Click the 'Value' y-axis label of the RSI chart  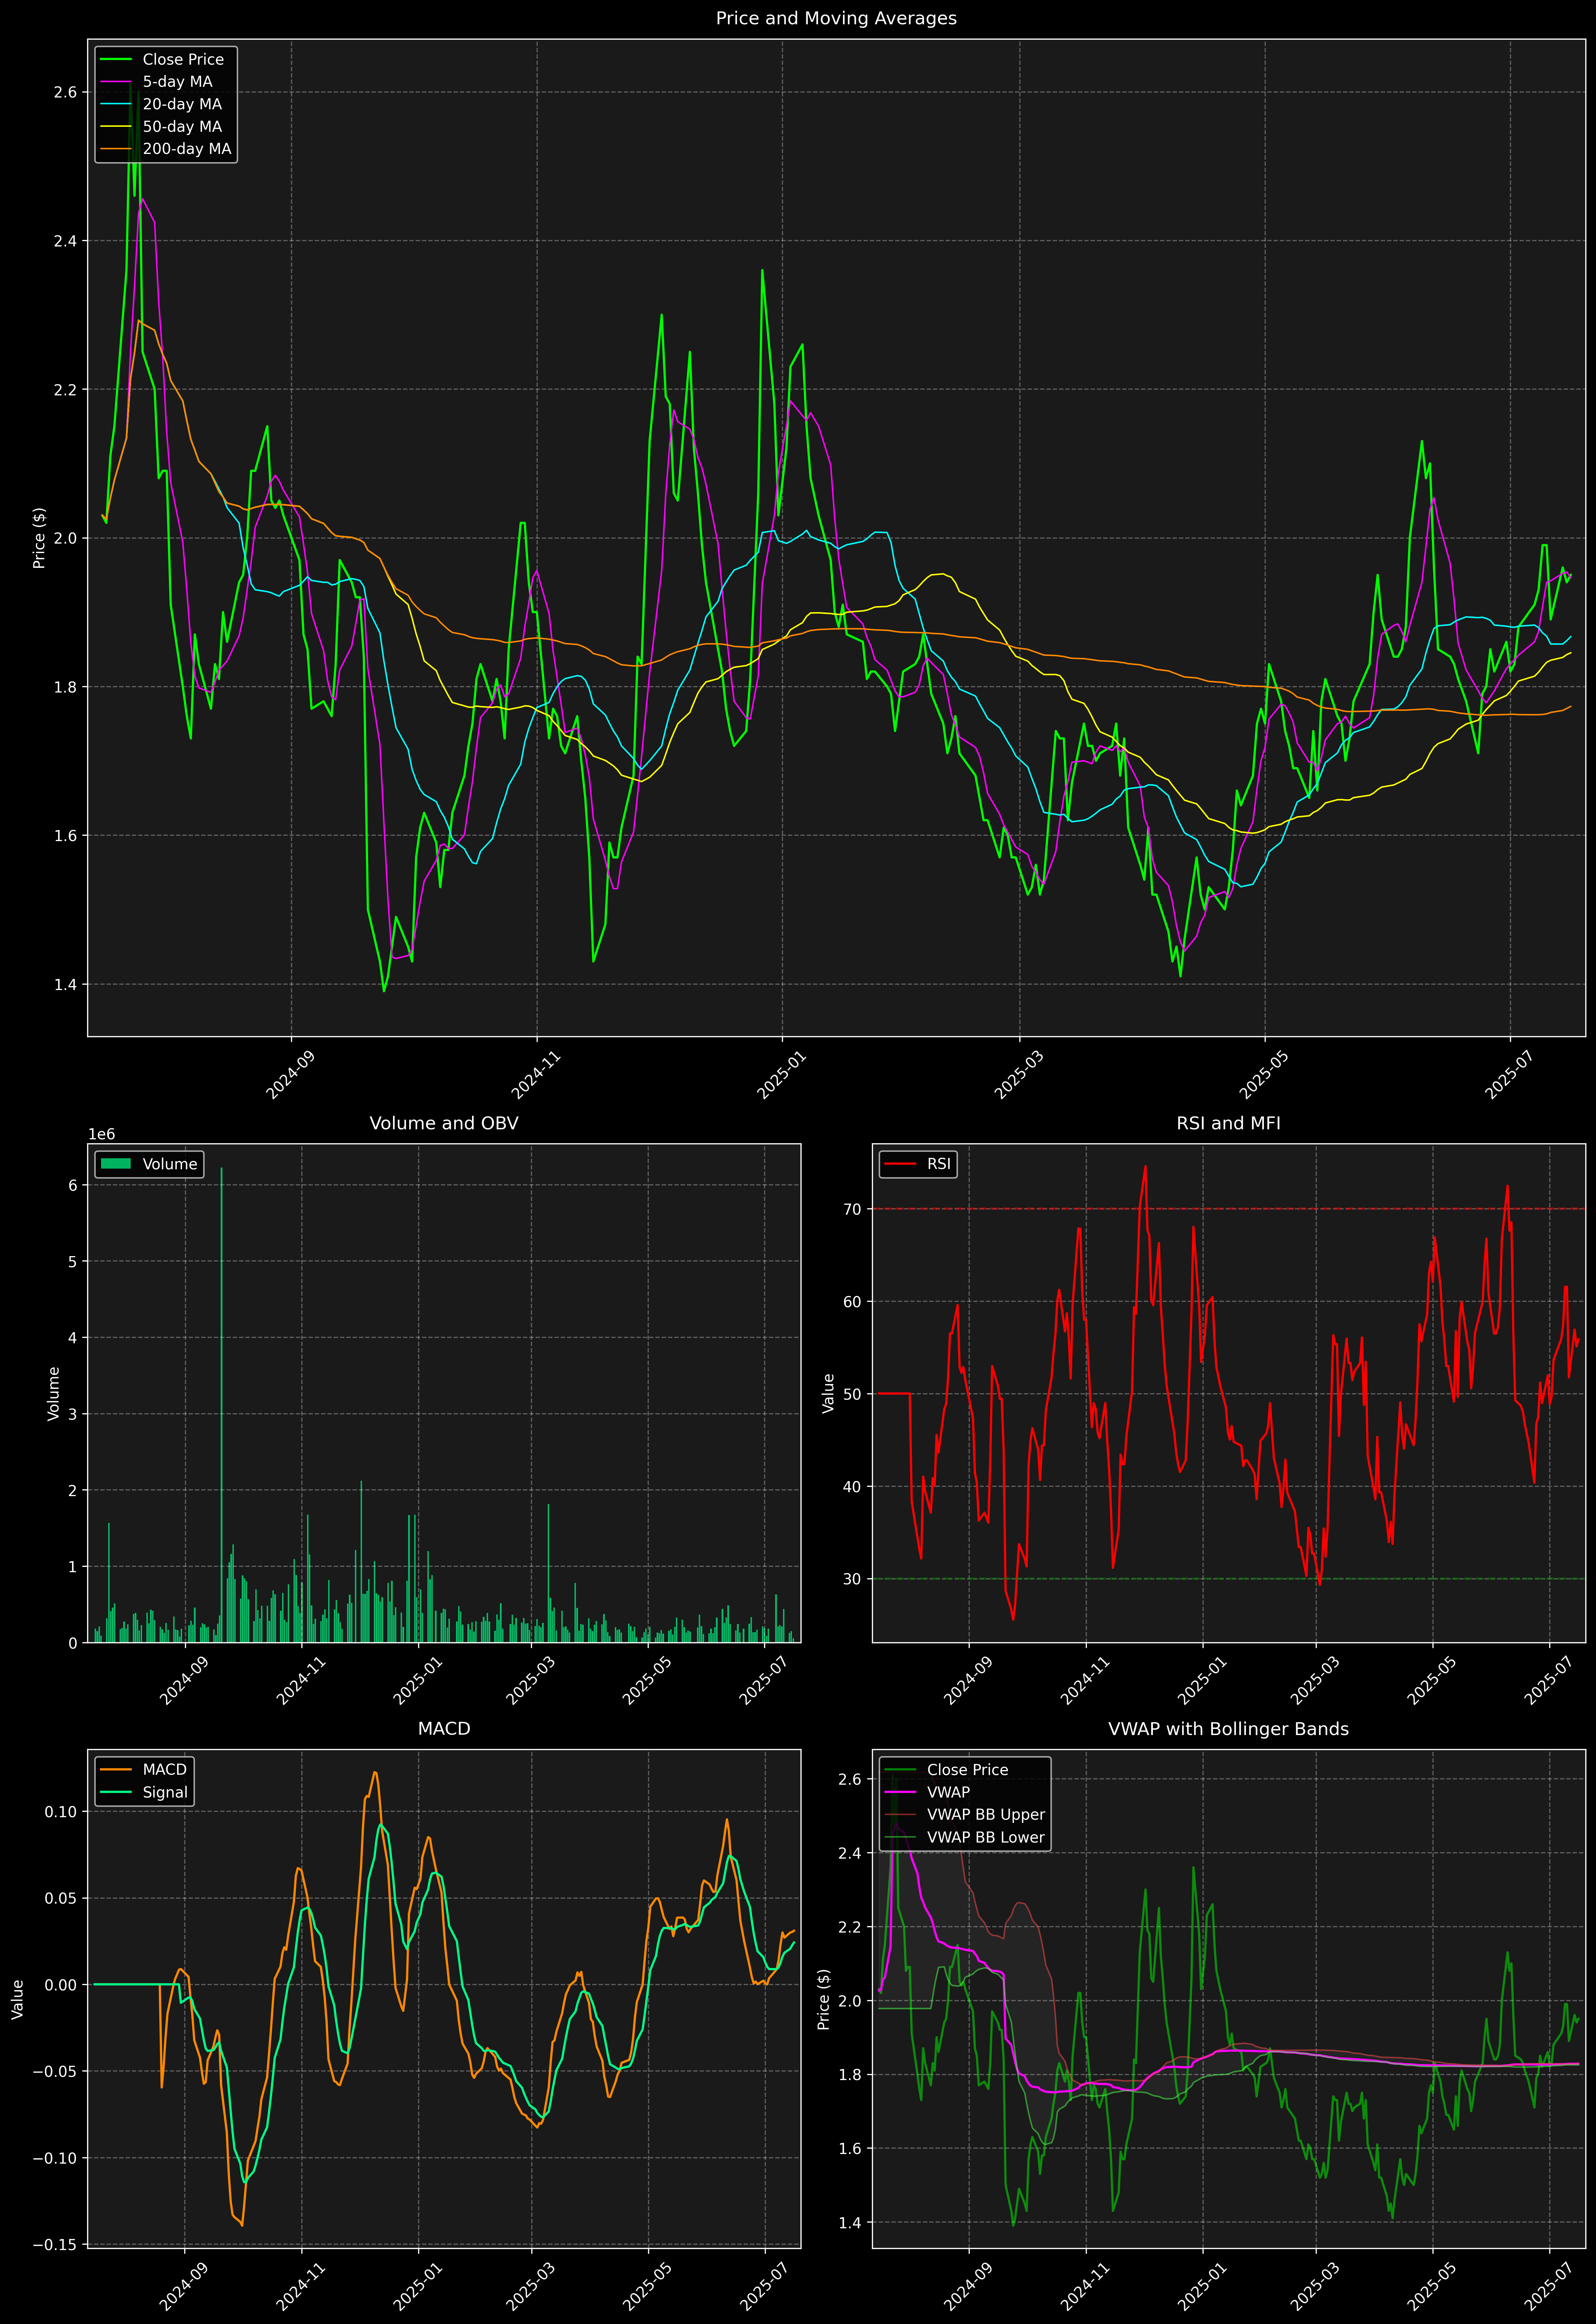pyautogui.click(x=828, y=1394)
